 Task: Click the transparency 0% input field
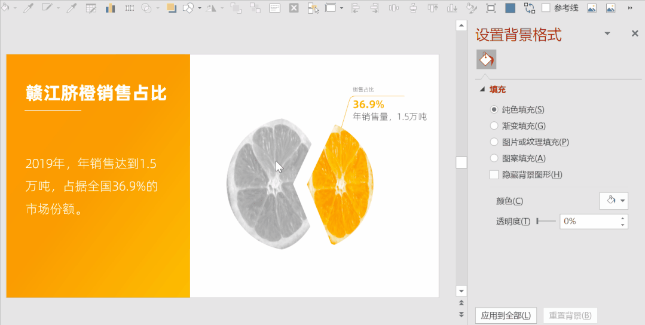[x=589, y=222]
